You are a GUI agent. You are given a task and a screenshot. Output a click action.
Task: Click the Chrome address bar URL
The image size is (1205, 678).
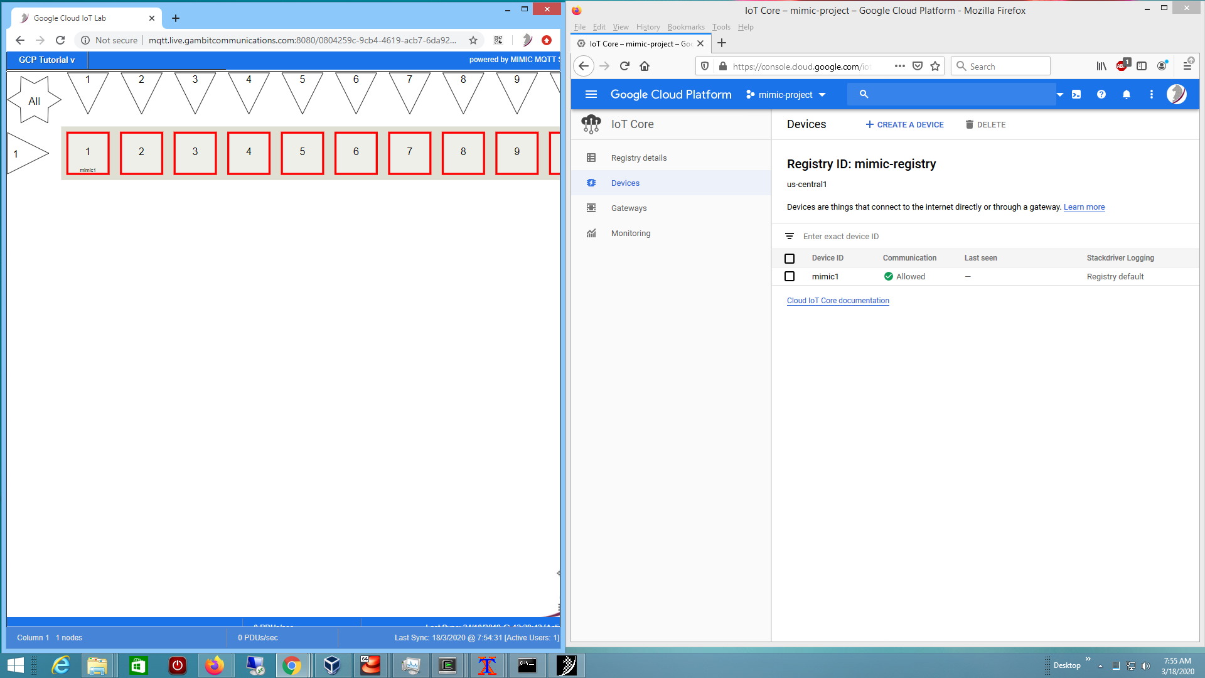tap(303, 40)
